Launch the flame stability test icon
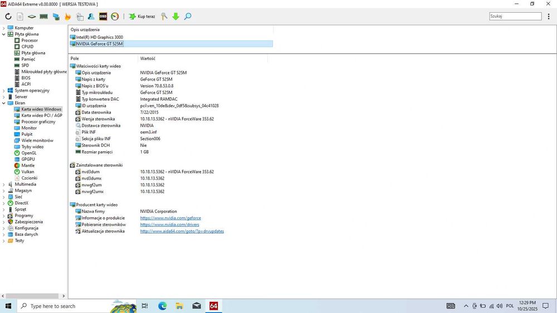The height and width of the screenshot is (313, 557). click(x=67, y=16)
